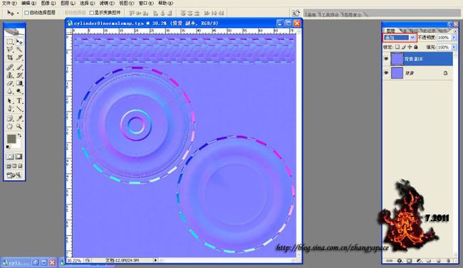Viewport: 463px width, 268px height.
Task: Toggle lock image pixels
Action: [x=404, y=47]
